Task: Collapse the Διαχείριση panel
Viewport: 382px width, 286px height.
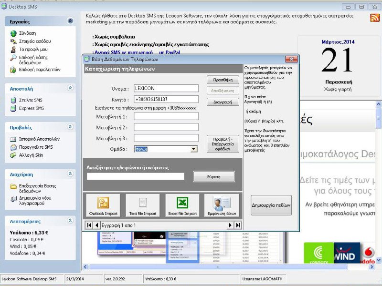Action: coord(70,174)
